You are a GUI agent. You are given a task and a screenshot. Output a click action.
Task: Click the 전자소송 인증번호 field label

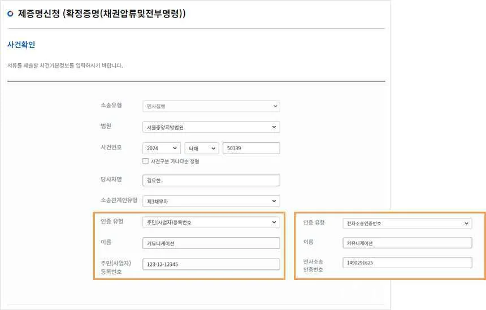(313, 266)
